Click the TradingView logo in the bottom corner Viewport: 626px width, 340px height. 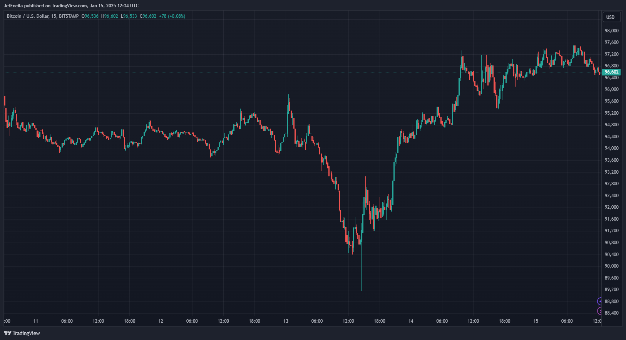click(x=22, y=333)
